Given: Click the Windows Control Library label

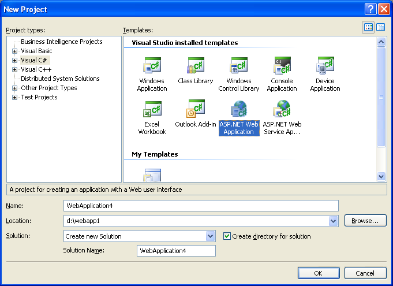Looking at the screenshot, I should coord(238,85).
